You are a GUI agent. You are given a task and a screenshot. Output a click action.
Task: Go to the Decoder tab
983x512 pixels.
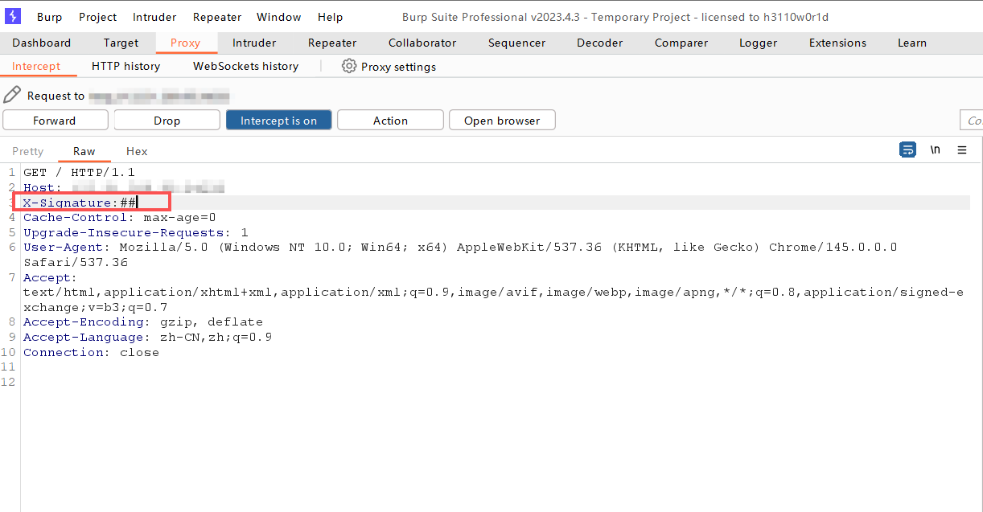point(600,43)
